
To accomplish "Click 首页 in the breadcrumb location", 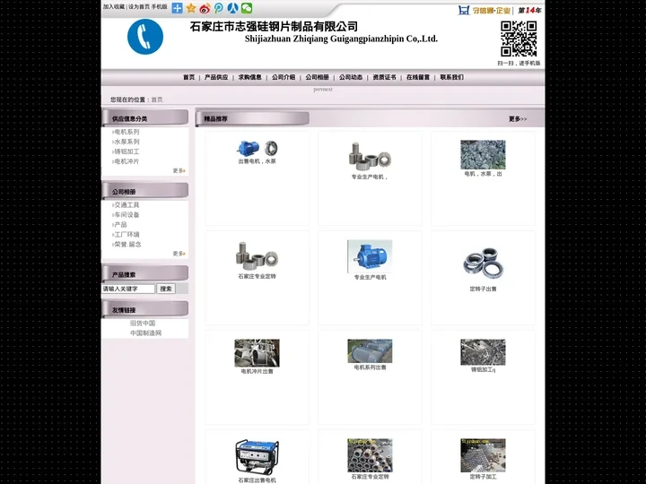I will [157, 99].
